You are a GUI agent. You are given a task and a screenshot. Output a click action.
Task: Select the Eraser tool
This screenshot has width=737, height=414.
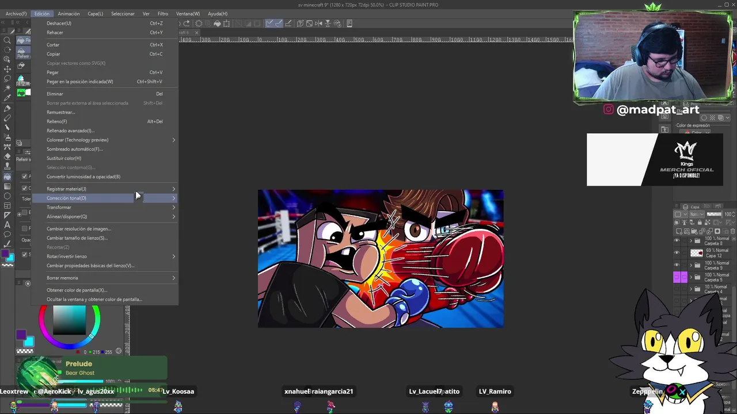tap(7, 156)
